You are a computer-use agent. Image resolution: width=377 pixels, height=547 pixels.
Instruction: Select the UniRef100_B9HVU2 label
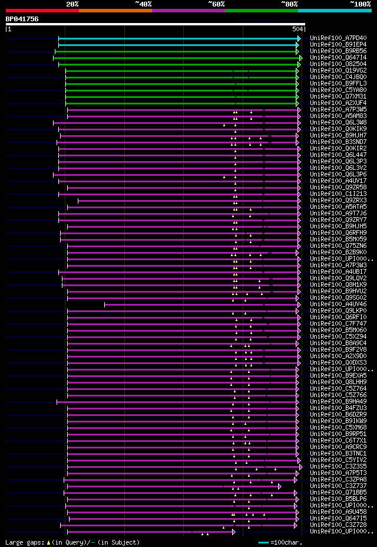coord(338,291)
